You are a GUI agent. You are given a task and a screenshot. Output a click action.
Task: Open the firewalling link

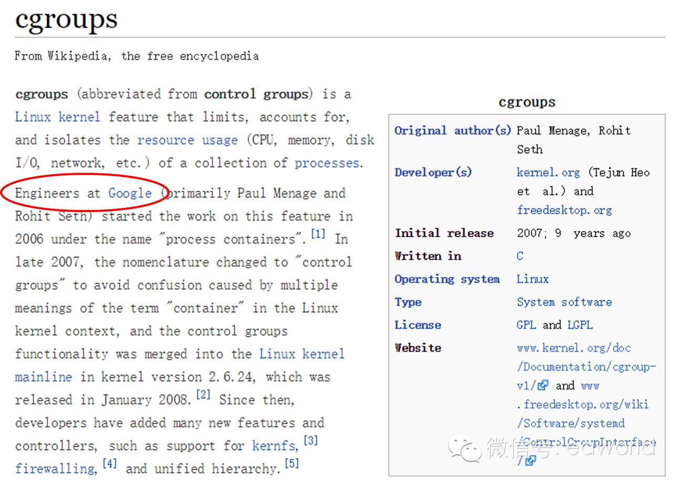click(x=55, y=468)
